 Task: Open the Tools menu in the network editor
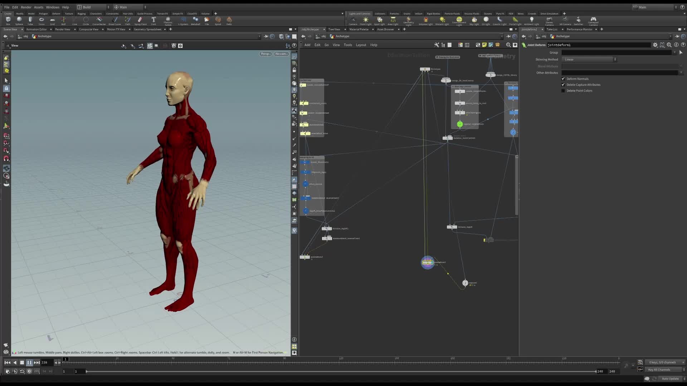click(348, 45)
